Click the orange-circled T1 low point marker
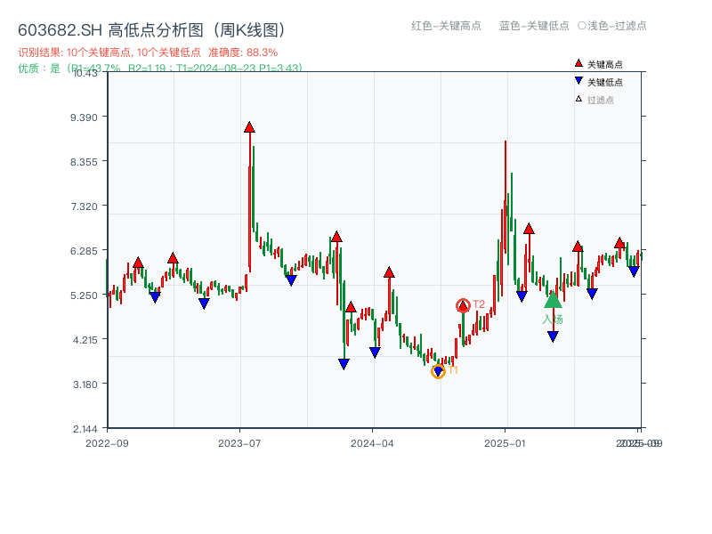 click(x=438, y=371)
